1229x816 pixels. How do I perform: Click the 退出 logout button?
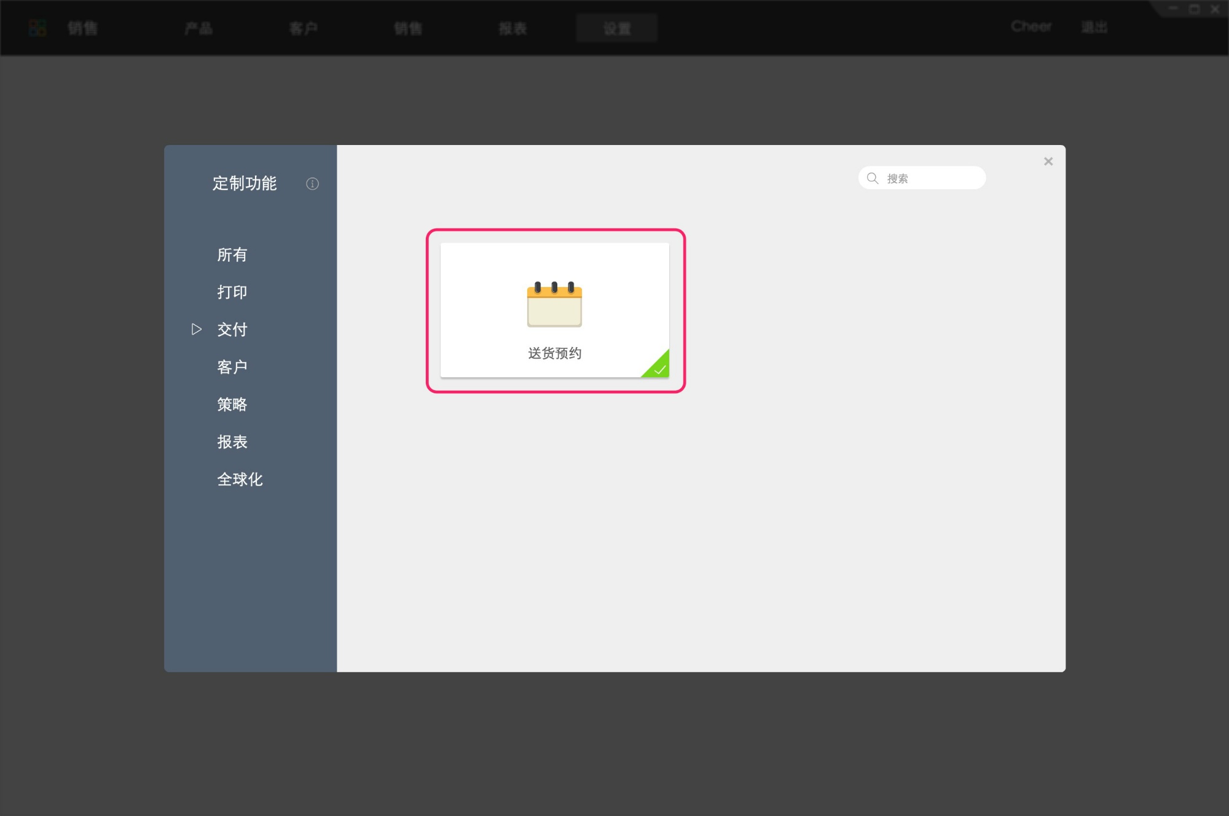click(x=1094, y=27)
